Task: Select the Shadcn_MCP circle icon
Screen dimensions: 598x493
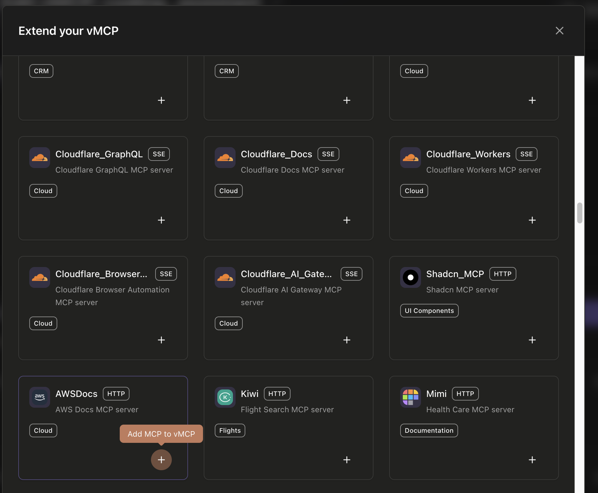Action: pos(410,277)
